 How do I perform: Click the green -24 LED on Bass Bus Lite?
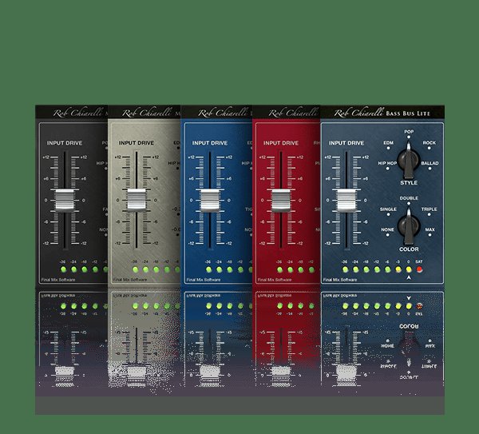pyautogui.click(x=355, y=269)
